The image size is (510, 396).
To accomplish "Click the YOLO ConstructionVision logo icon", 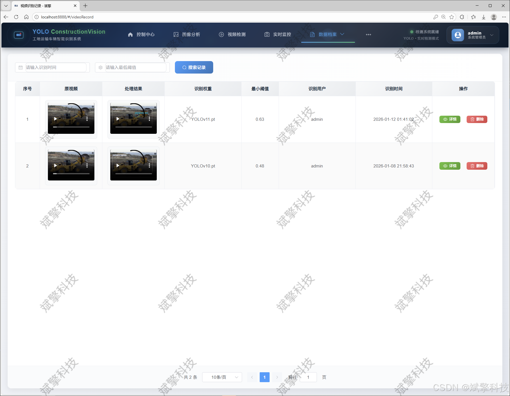I will click(19, 35).
